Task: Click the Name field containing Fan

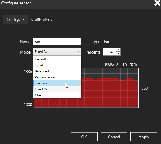Action: click(57, 42)
